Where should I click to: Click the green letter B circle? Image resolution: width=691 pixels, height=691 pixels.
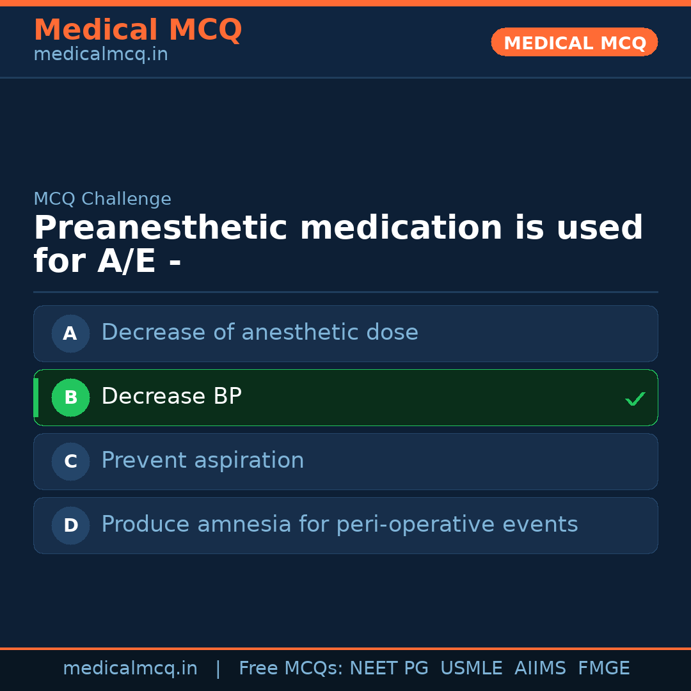point(70,397)
